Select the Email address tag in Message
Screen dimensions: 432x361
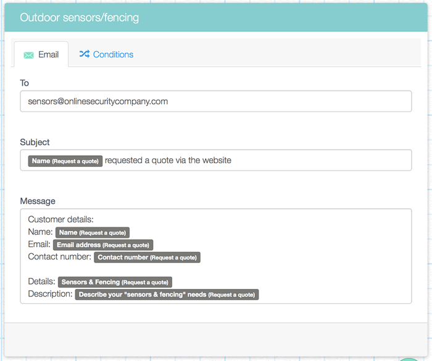[102, 245]
